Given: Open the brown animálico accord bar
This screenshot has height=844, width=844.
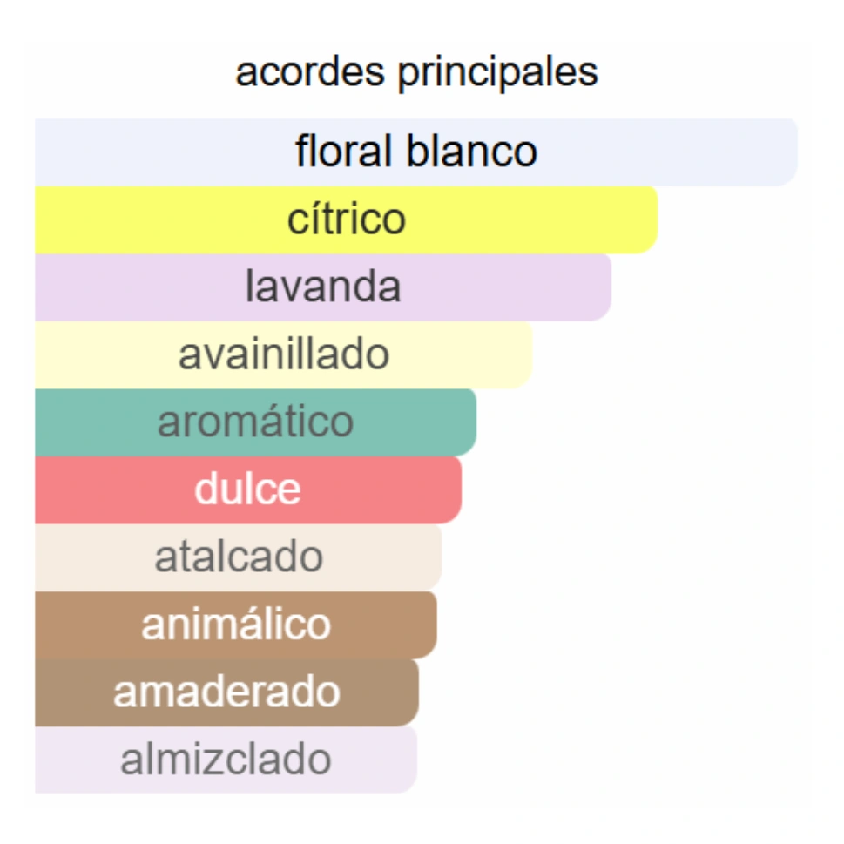Looking at the screenshot, I should [x=236, y=625].
